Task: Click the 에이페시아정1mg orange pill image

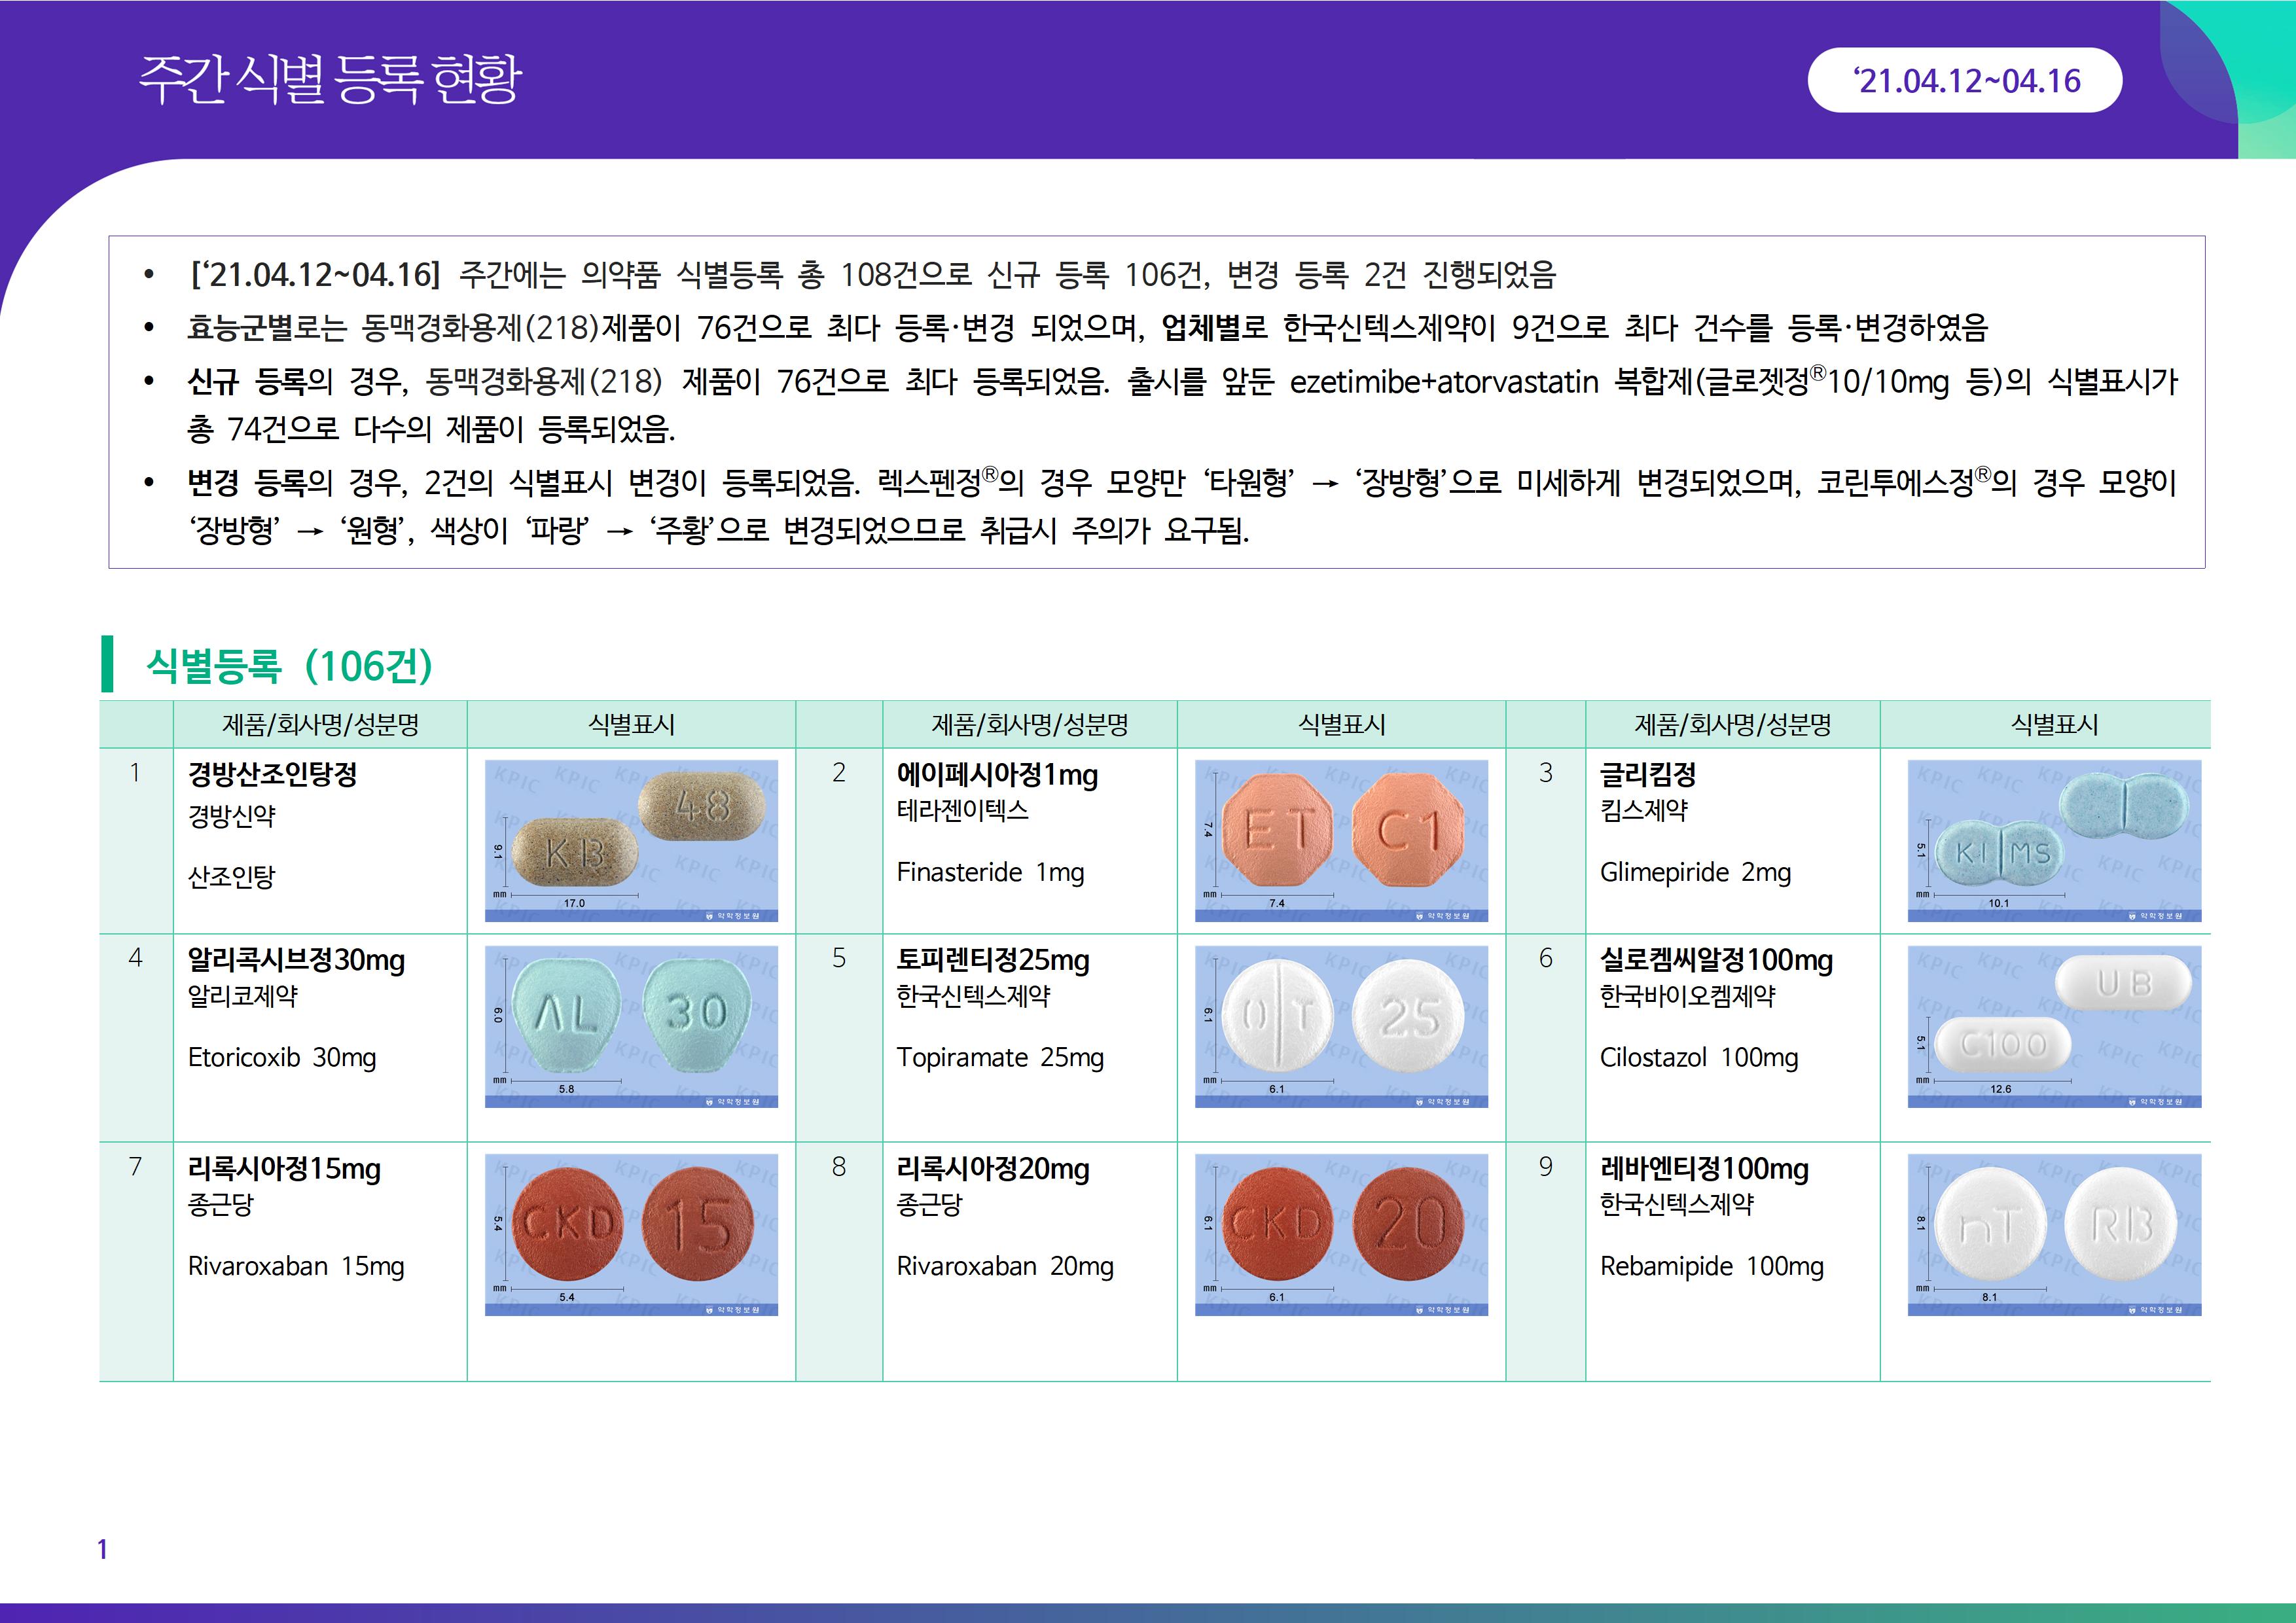Action: pyautogui.click(x=1340, y=840)
